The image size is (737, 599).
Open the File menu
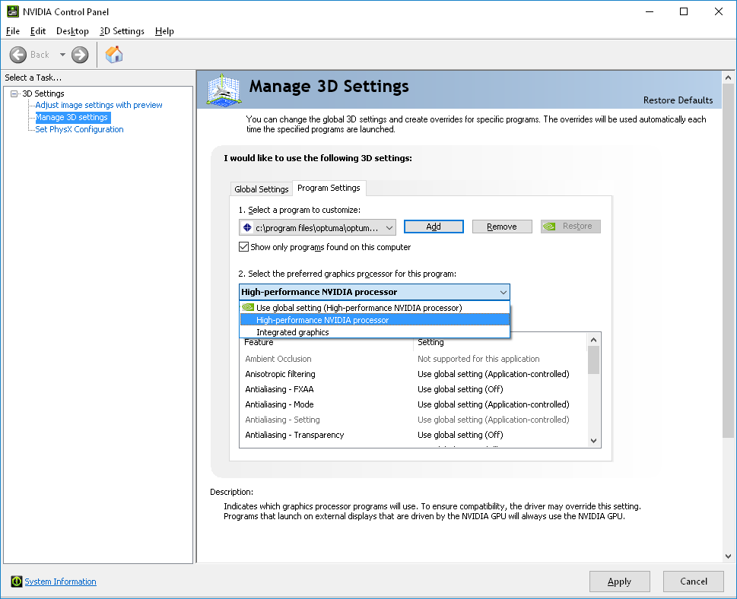click(x=13, y=31)
